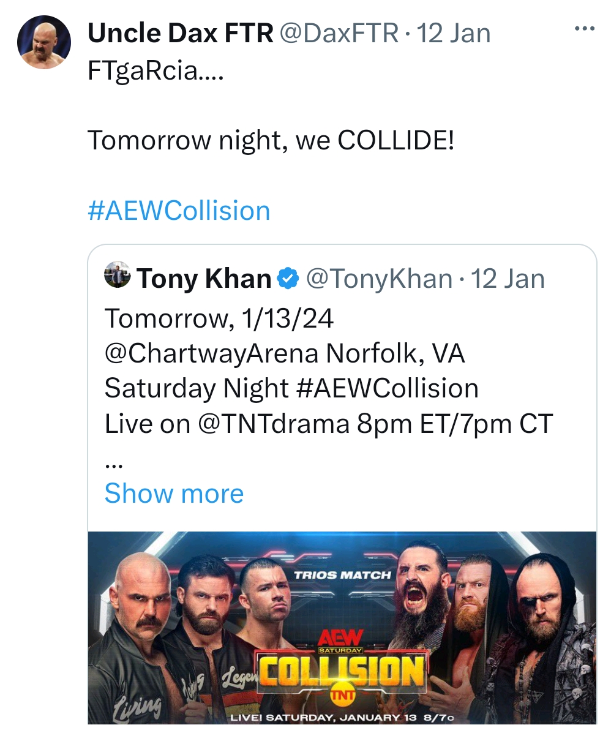The width and height of the screenshot is (611, 733).
Task: Open the @TNTdrama mention
Action: click(273, 424)
